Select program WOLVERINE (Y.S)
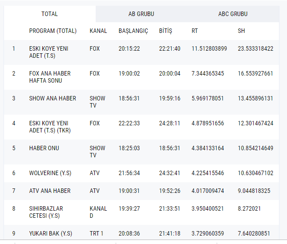Image resolution: width=287 pixels, height=244 pixels. [x=50, y=173]
